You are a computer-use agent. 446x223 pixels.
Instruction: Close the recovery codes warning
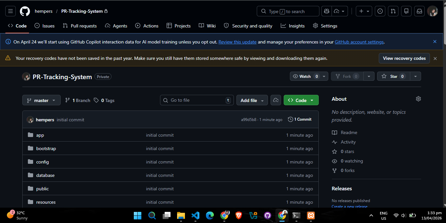tap(435, 59)
